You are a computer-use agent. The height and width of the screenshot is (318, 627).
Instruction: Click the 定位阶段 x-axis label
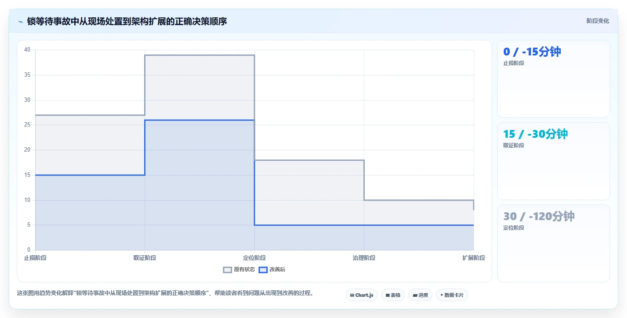(x=254, y=258)
